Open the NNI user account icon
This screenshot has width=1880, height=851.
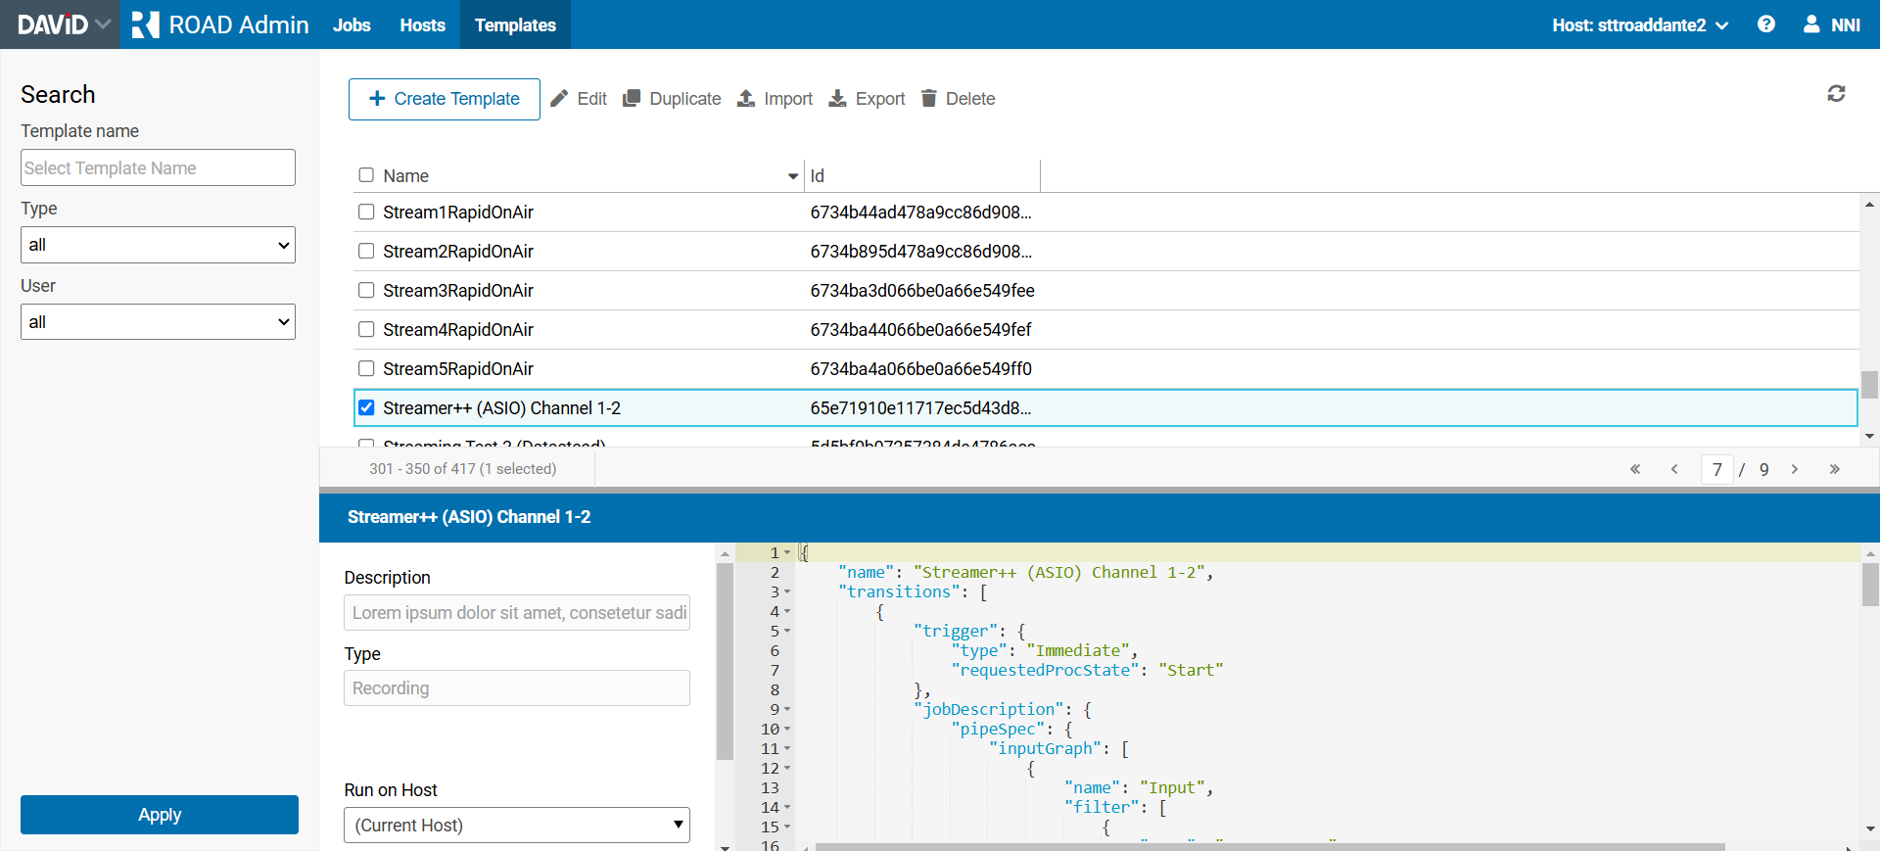tap(1811, 24)
